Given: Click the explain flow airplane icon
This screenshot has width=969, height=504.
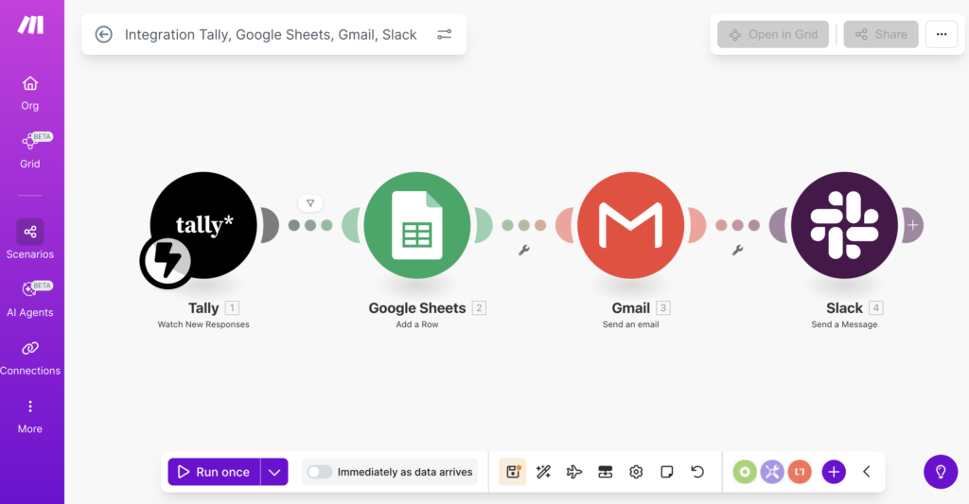Looking at the screenshot, I should [574, 472].
